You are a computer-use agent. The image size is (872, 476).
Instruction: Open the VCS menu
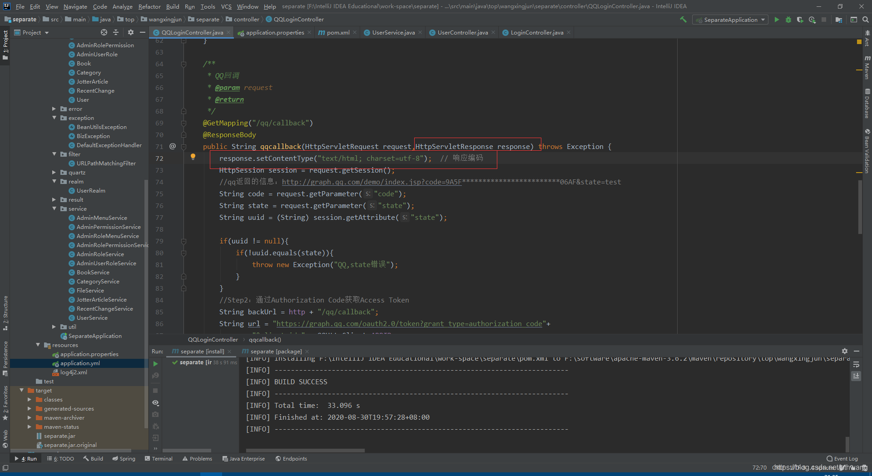(226, 6)
